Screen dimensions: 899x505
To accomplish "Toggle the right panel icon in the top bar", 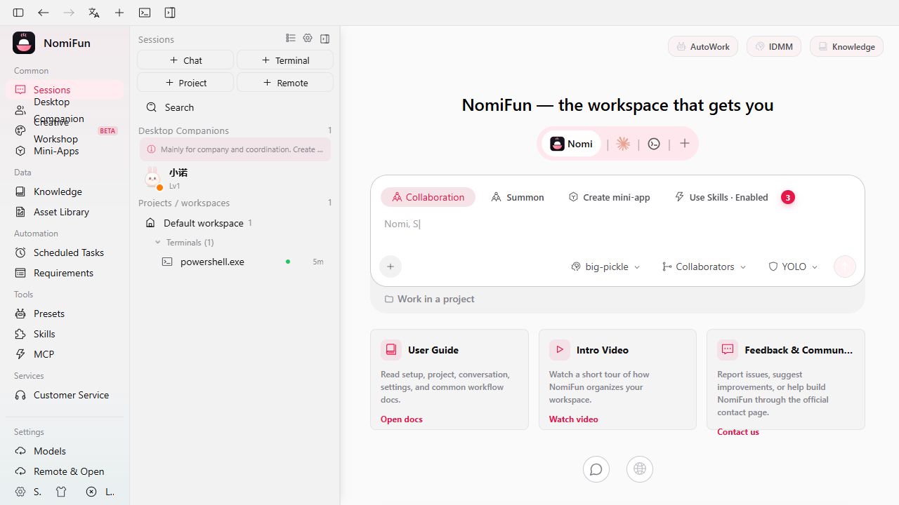I will point(170,13).
